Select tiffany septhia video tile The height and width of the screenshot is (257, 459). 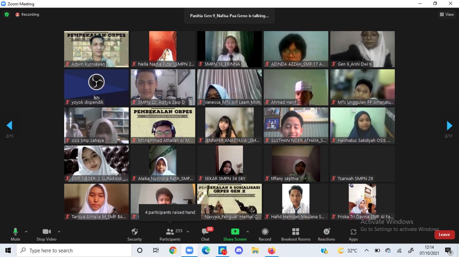296,164
